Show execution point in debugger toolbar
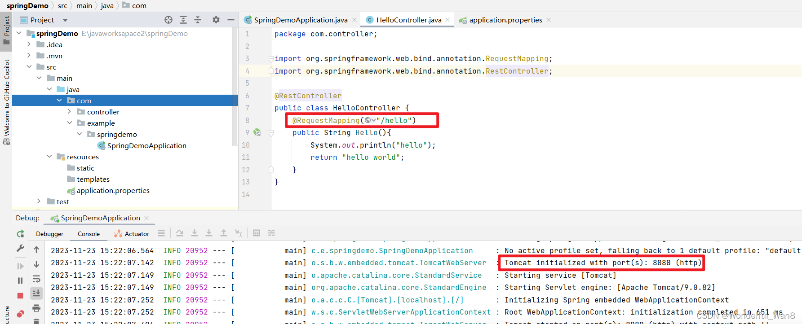 click(161, 233)
